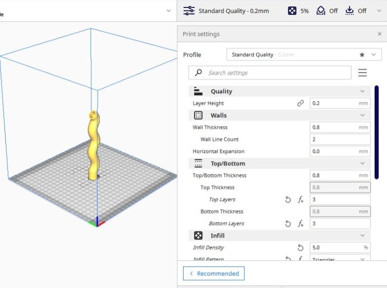
Task: Reset the Bottom Layers value
Action: point(288,224)
